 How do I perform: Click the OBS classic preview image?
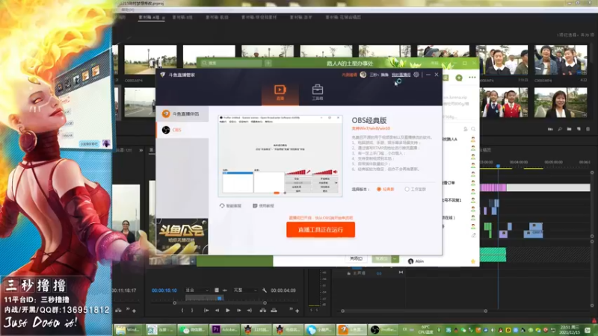(280, 156)
